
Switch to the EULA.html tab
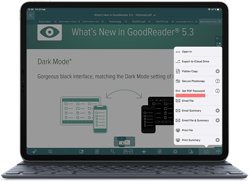(x=44, y=22)
